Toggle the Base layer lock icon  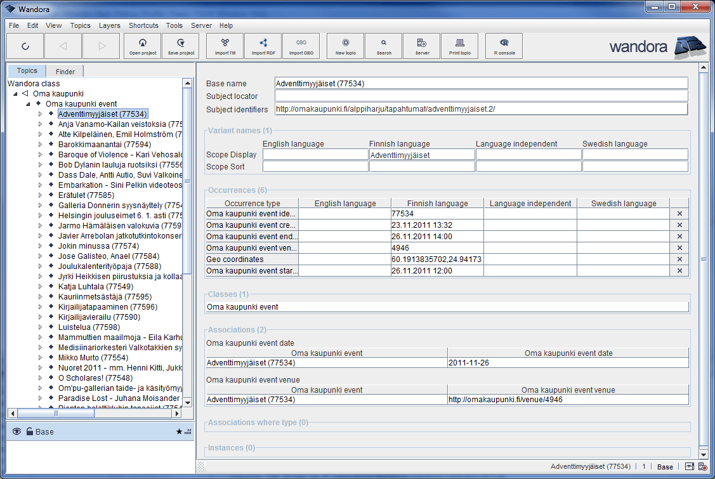29,431
